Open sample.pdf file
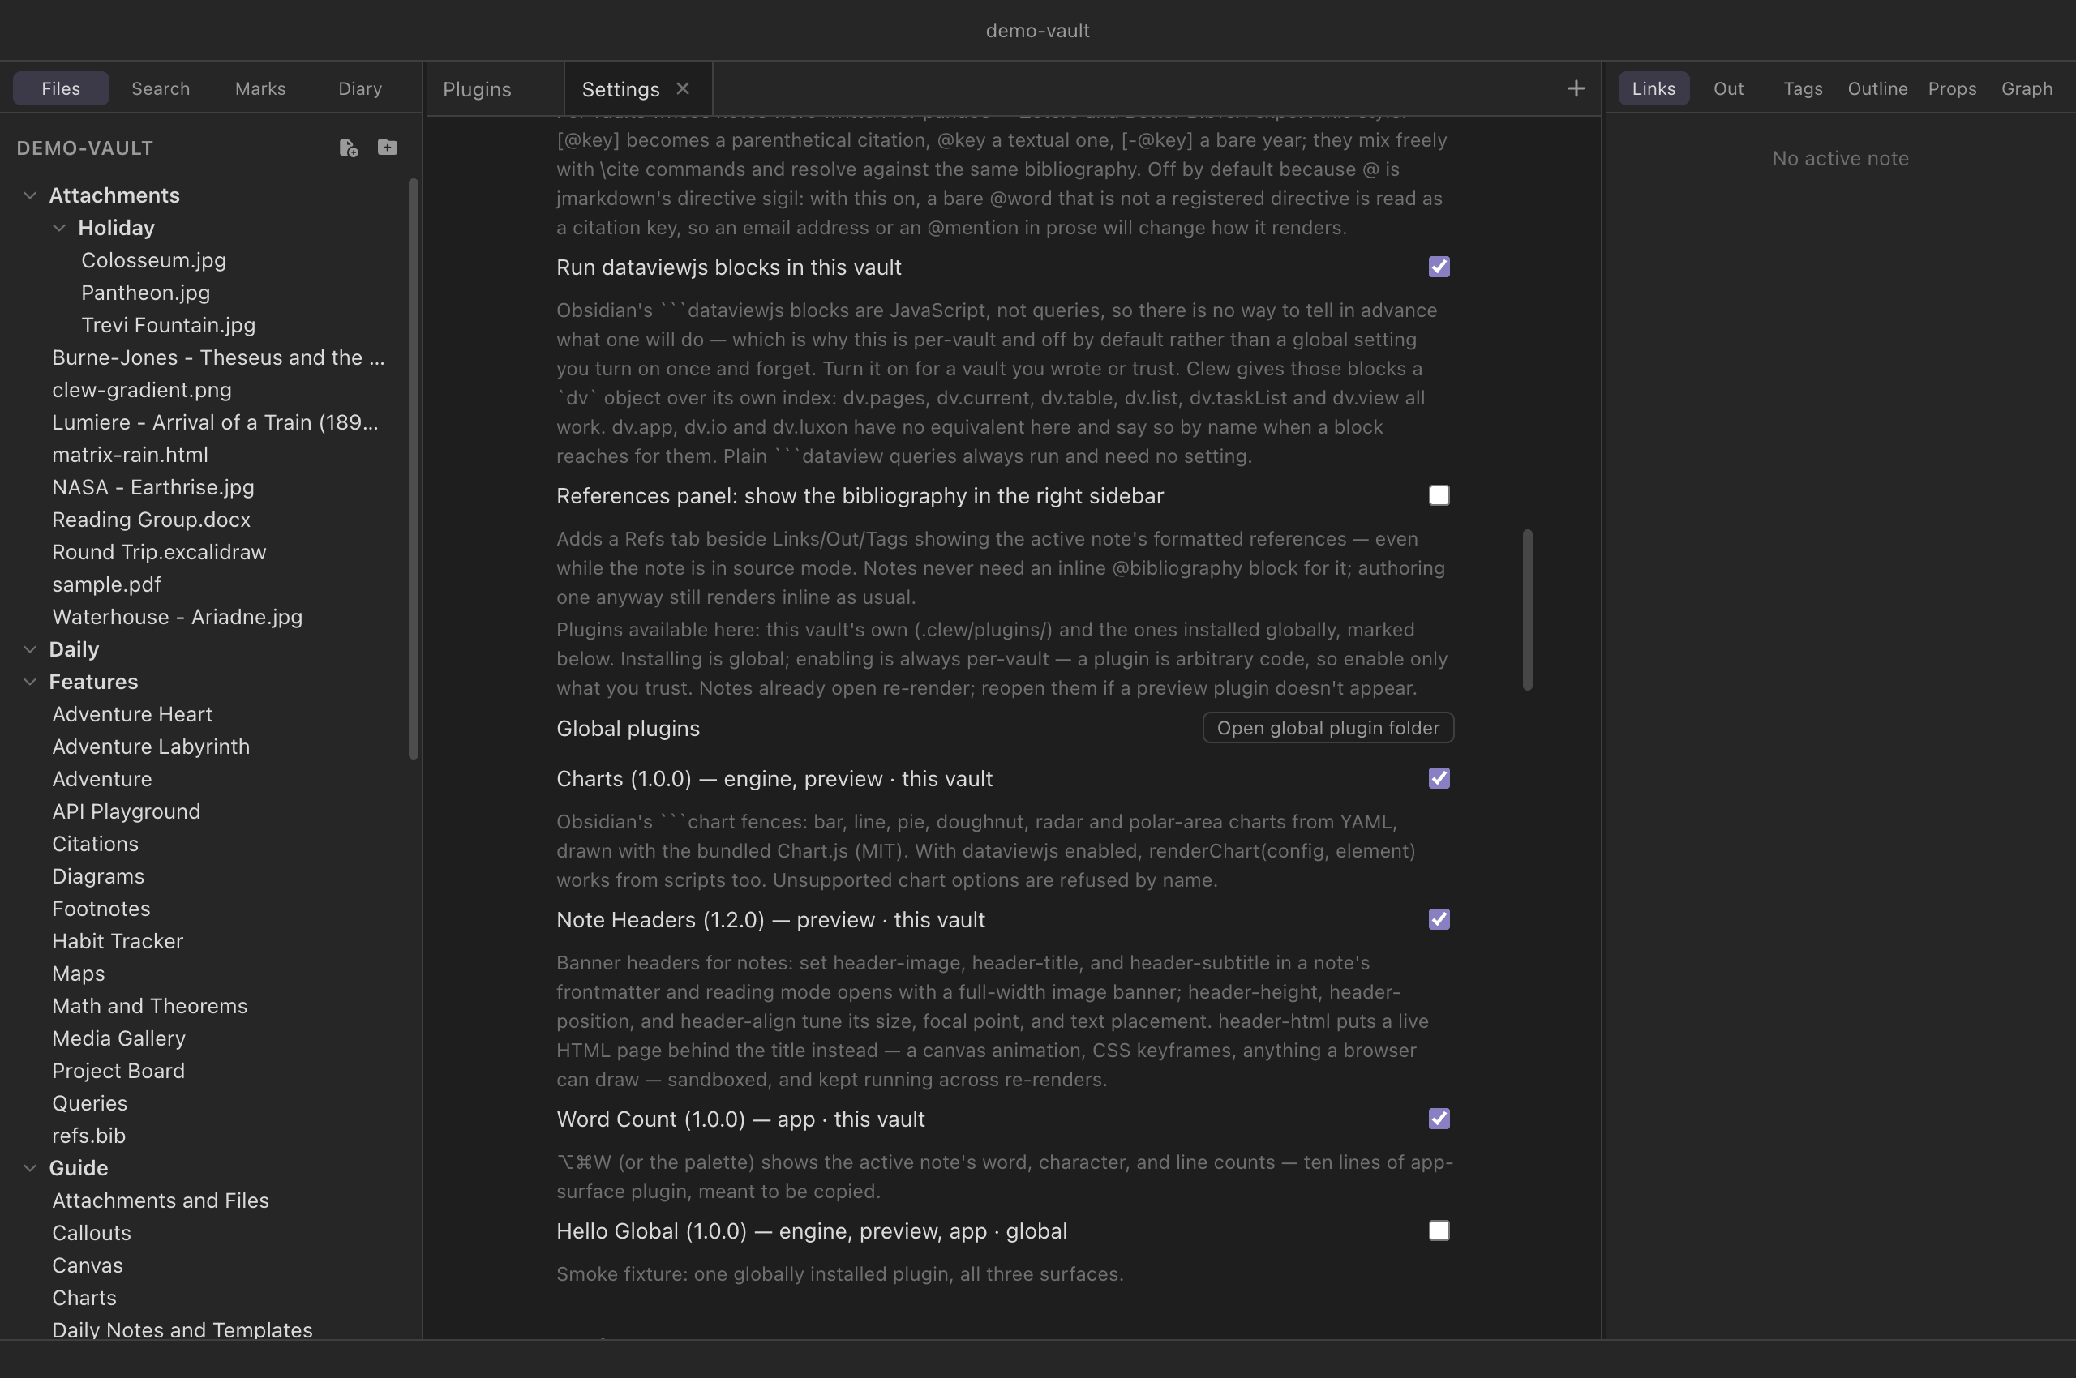Viewport: 2076px width, 1378px height. point(106,584)
